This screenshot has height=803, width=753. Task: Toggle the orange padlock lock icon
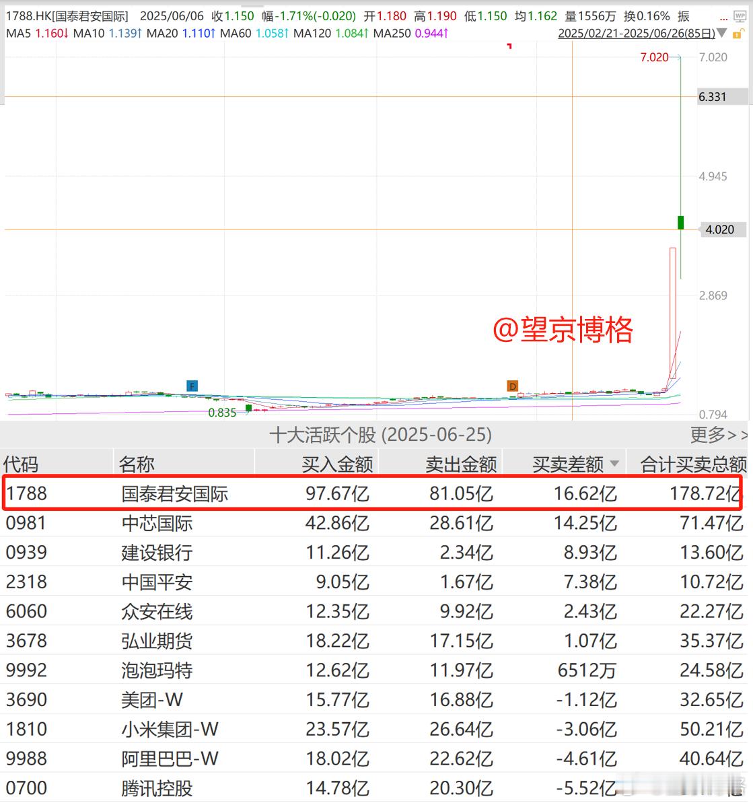[738, 34]
